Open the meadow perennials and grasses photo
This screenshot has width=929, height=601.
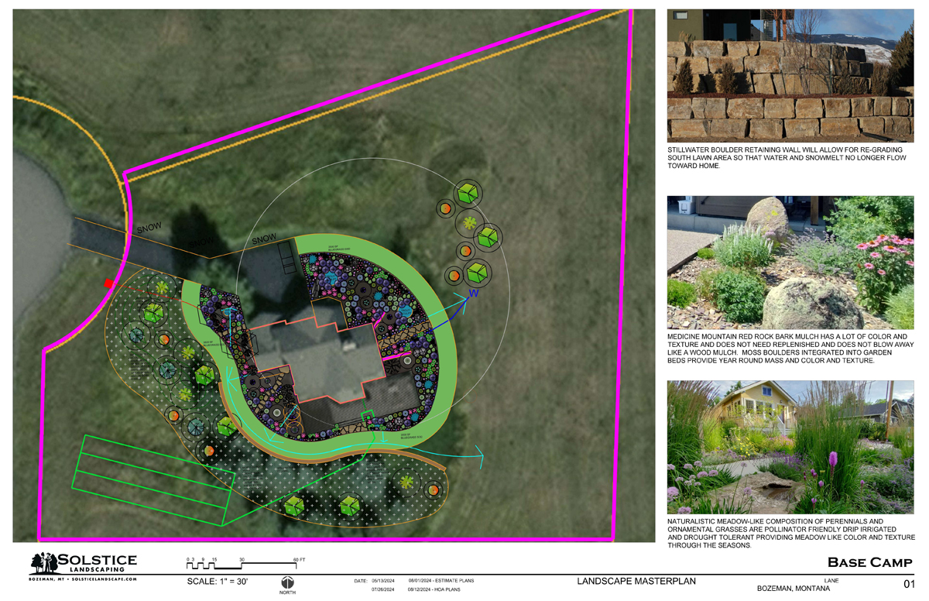pos(790,447)
